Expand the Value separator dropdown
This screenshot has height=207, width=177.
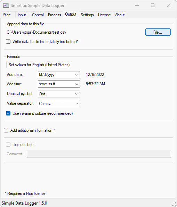pyautogui.click(x=59, y=104)
